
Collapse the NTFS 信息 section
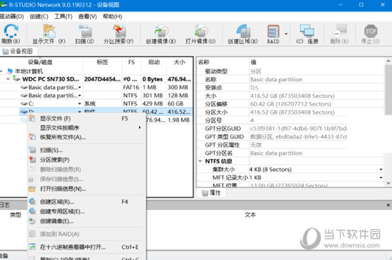tap(201, 161)
